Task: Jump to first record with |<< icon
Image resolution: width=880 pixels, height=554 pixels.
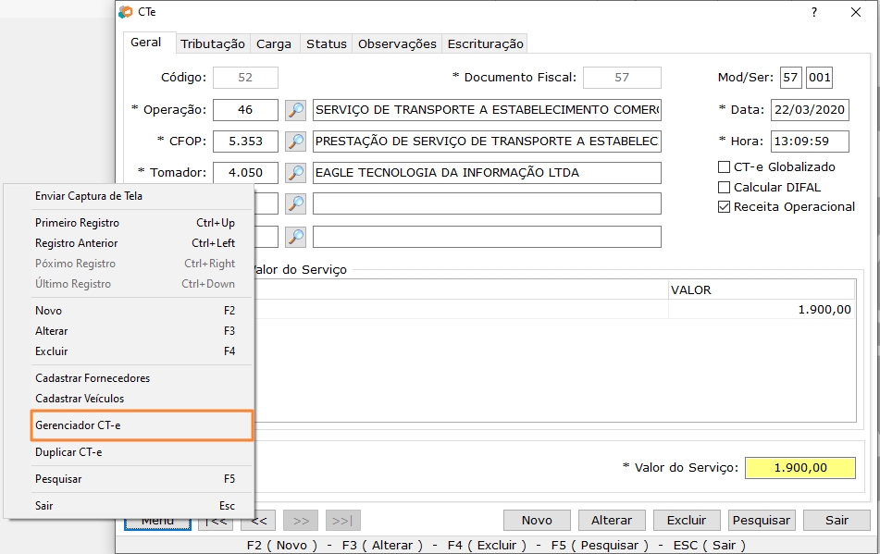Action: click(215, 520)
